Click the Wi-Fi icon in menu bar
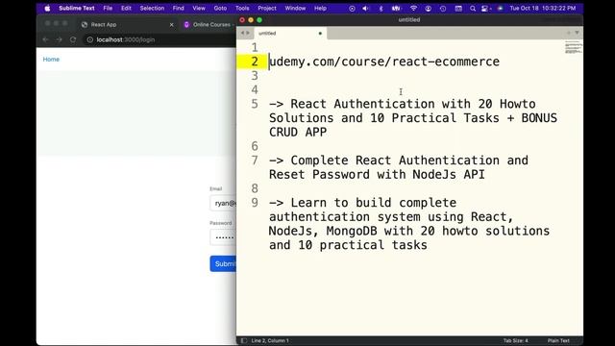This screenshot has height=346, width=615. 413,9
